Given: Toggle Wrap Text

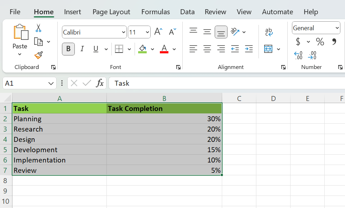Looking at the screenshot, I should point(269,32).
